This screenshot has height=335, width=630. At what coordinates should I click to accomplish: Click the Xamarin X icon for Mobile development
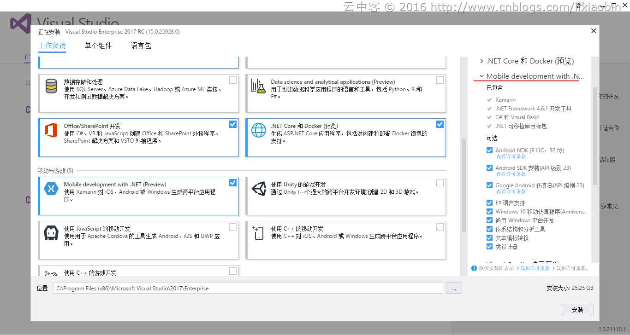click(51, 189)
